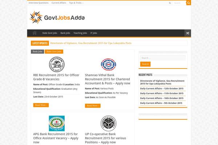The height and width of the screenshot is (145, 218).
Task: Open the RSS feed icon
Action: tap(170, 3)
